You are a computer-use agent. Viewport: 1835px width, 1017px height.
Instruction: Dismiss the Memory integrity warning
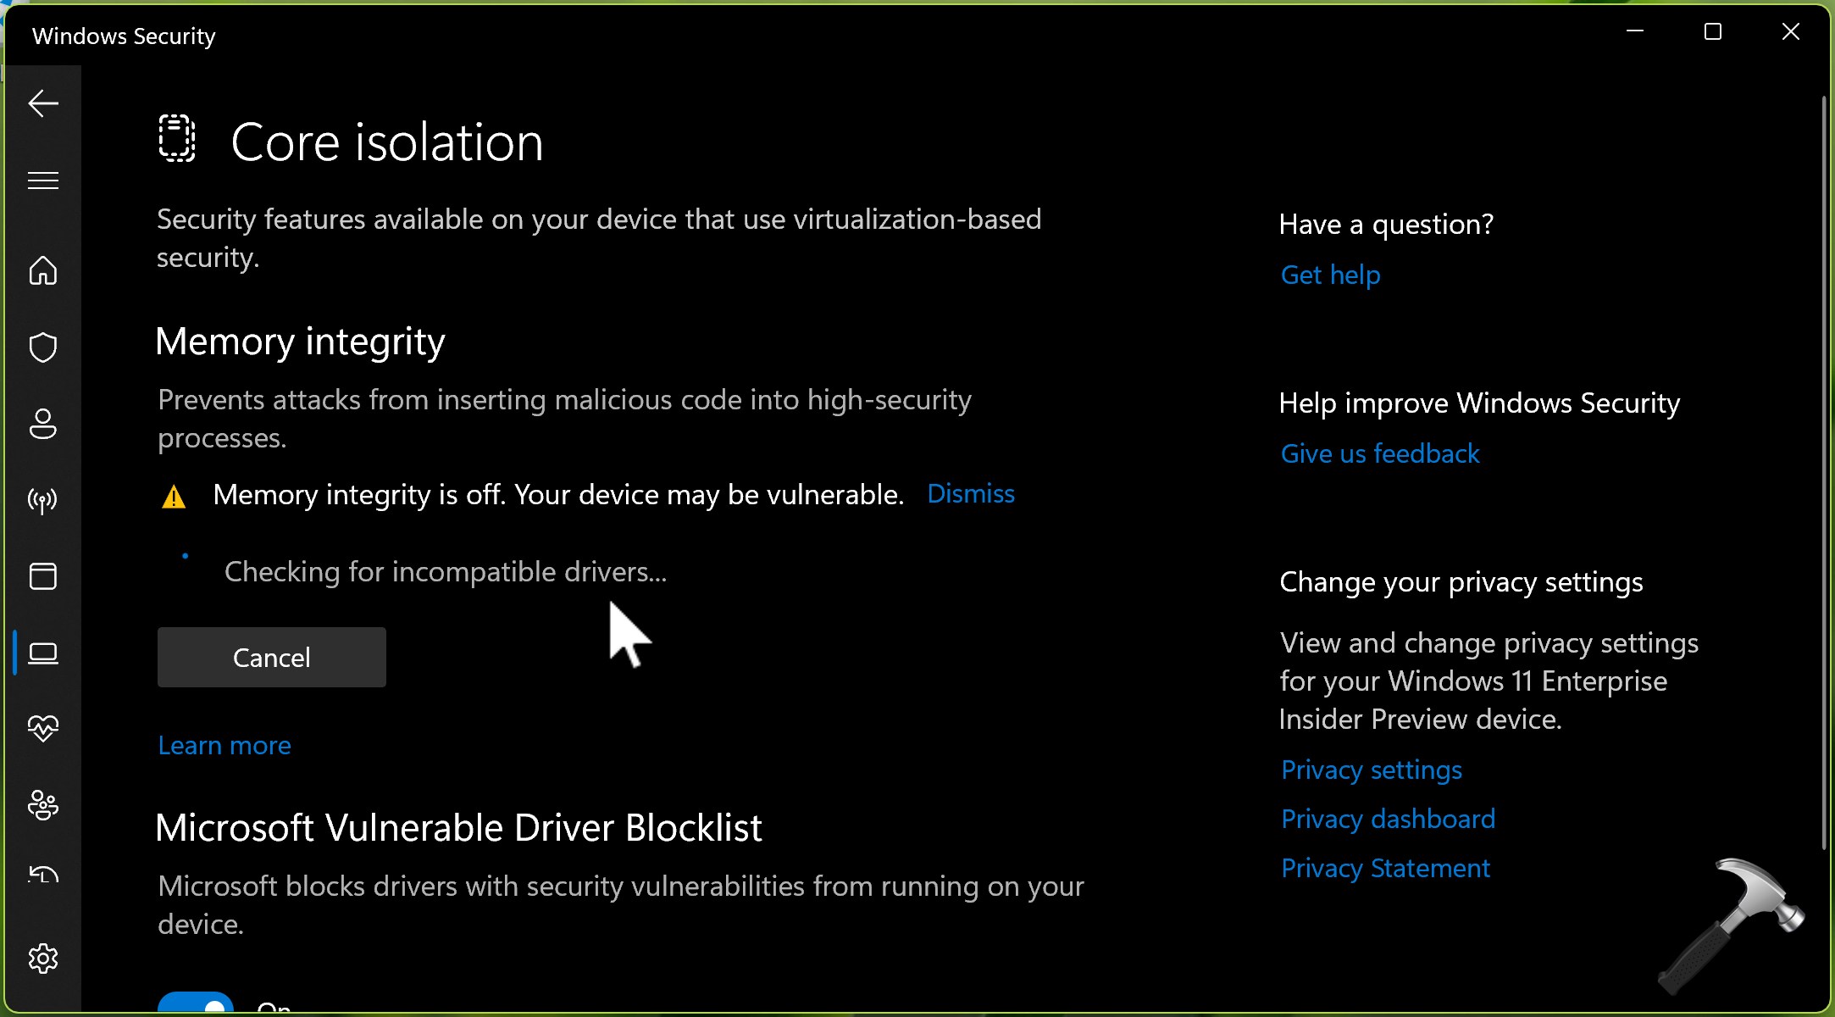970,493
